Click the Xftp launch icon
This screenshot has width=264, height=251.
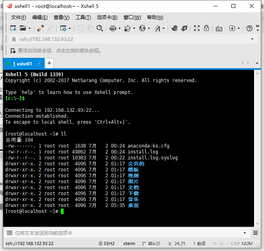tap(184, 28)
